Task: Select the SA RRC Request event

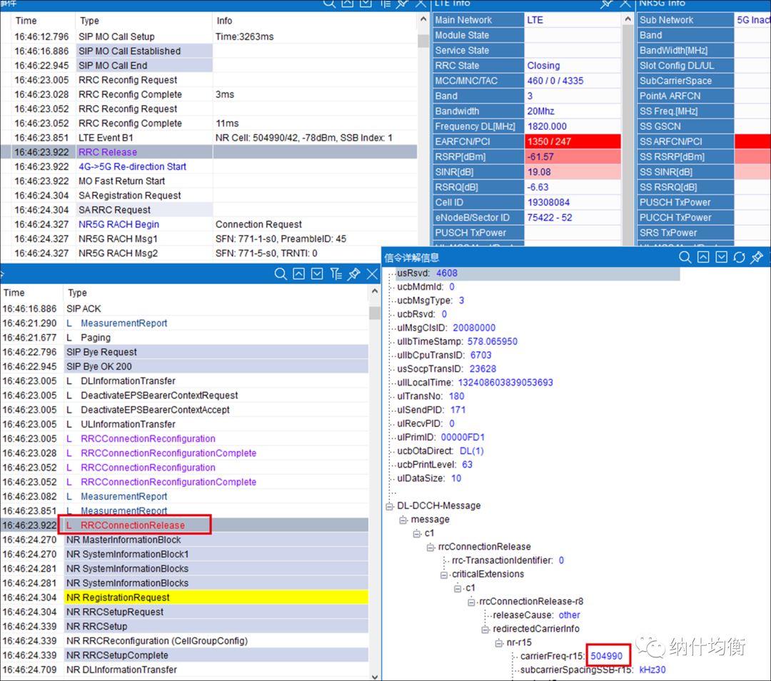Action: pos(209,210)
